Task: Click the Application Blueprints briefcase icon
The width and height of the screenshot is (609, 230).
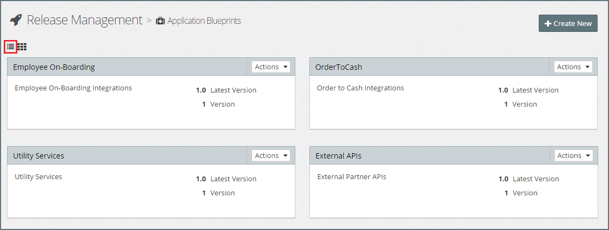Action: 160,21
